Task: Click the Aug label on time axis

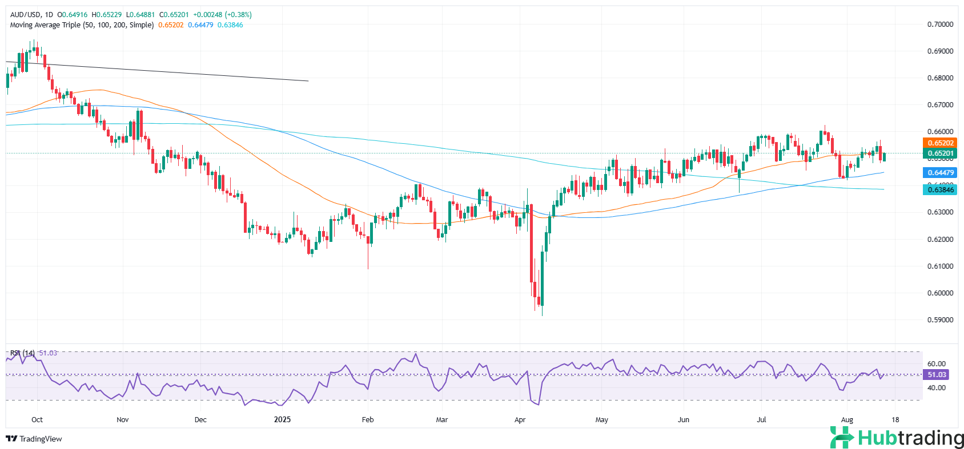Action: (x=847, y=420)
